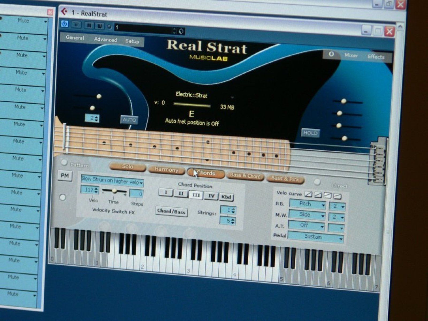Select the Kbd chord position
428x321 pixels.
point(226,197)
